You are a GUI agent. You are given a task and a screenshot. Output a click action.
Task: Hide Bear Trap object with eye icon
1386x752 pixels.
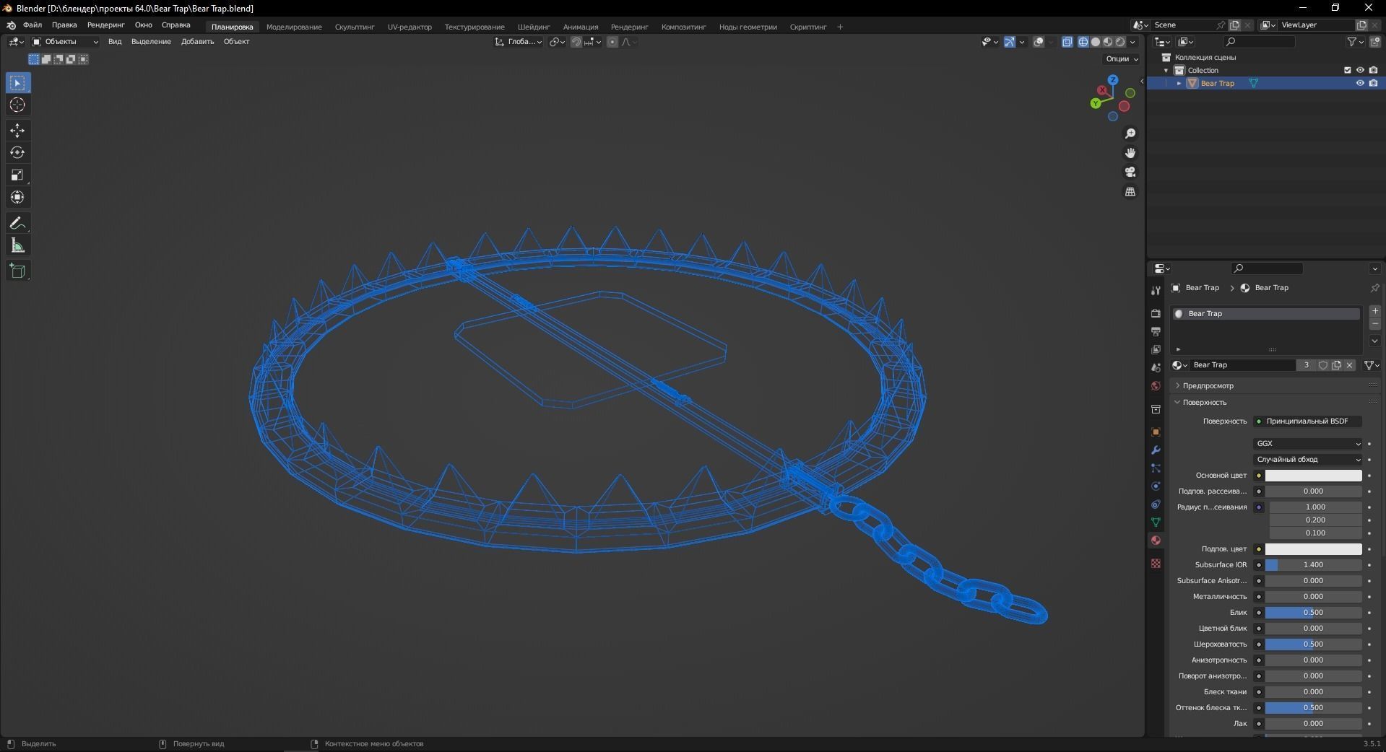pos(1360,83)
